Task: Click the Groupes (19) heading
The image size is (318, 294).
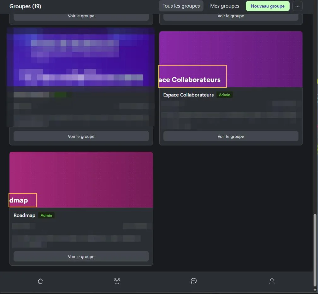Action: (x=25, y=6)
